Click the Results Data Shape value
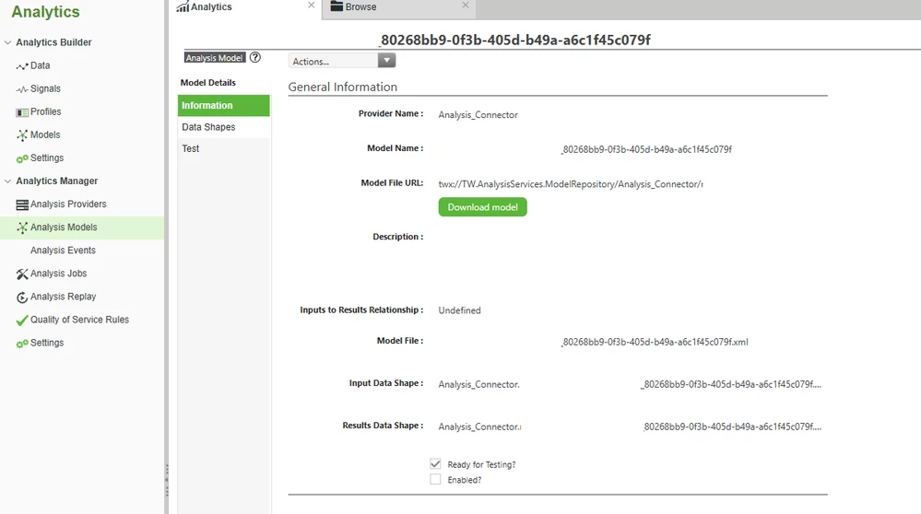 point(630,426)
